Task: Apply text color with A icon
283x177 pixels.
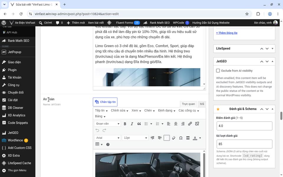Action: (x=195, y=138)
